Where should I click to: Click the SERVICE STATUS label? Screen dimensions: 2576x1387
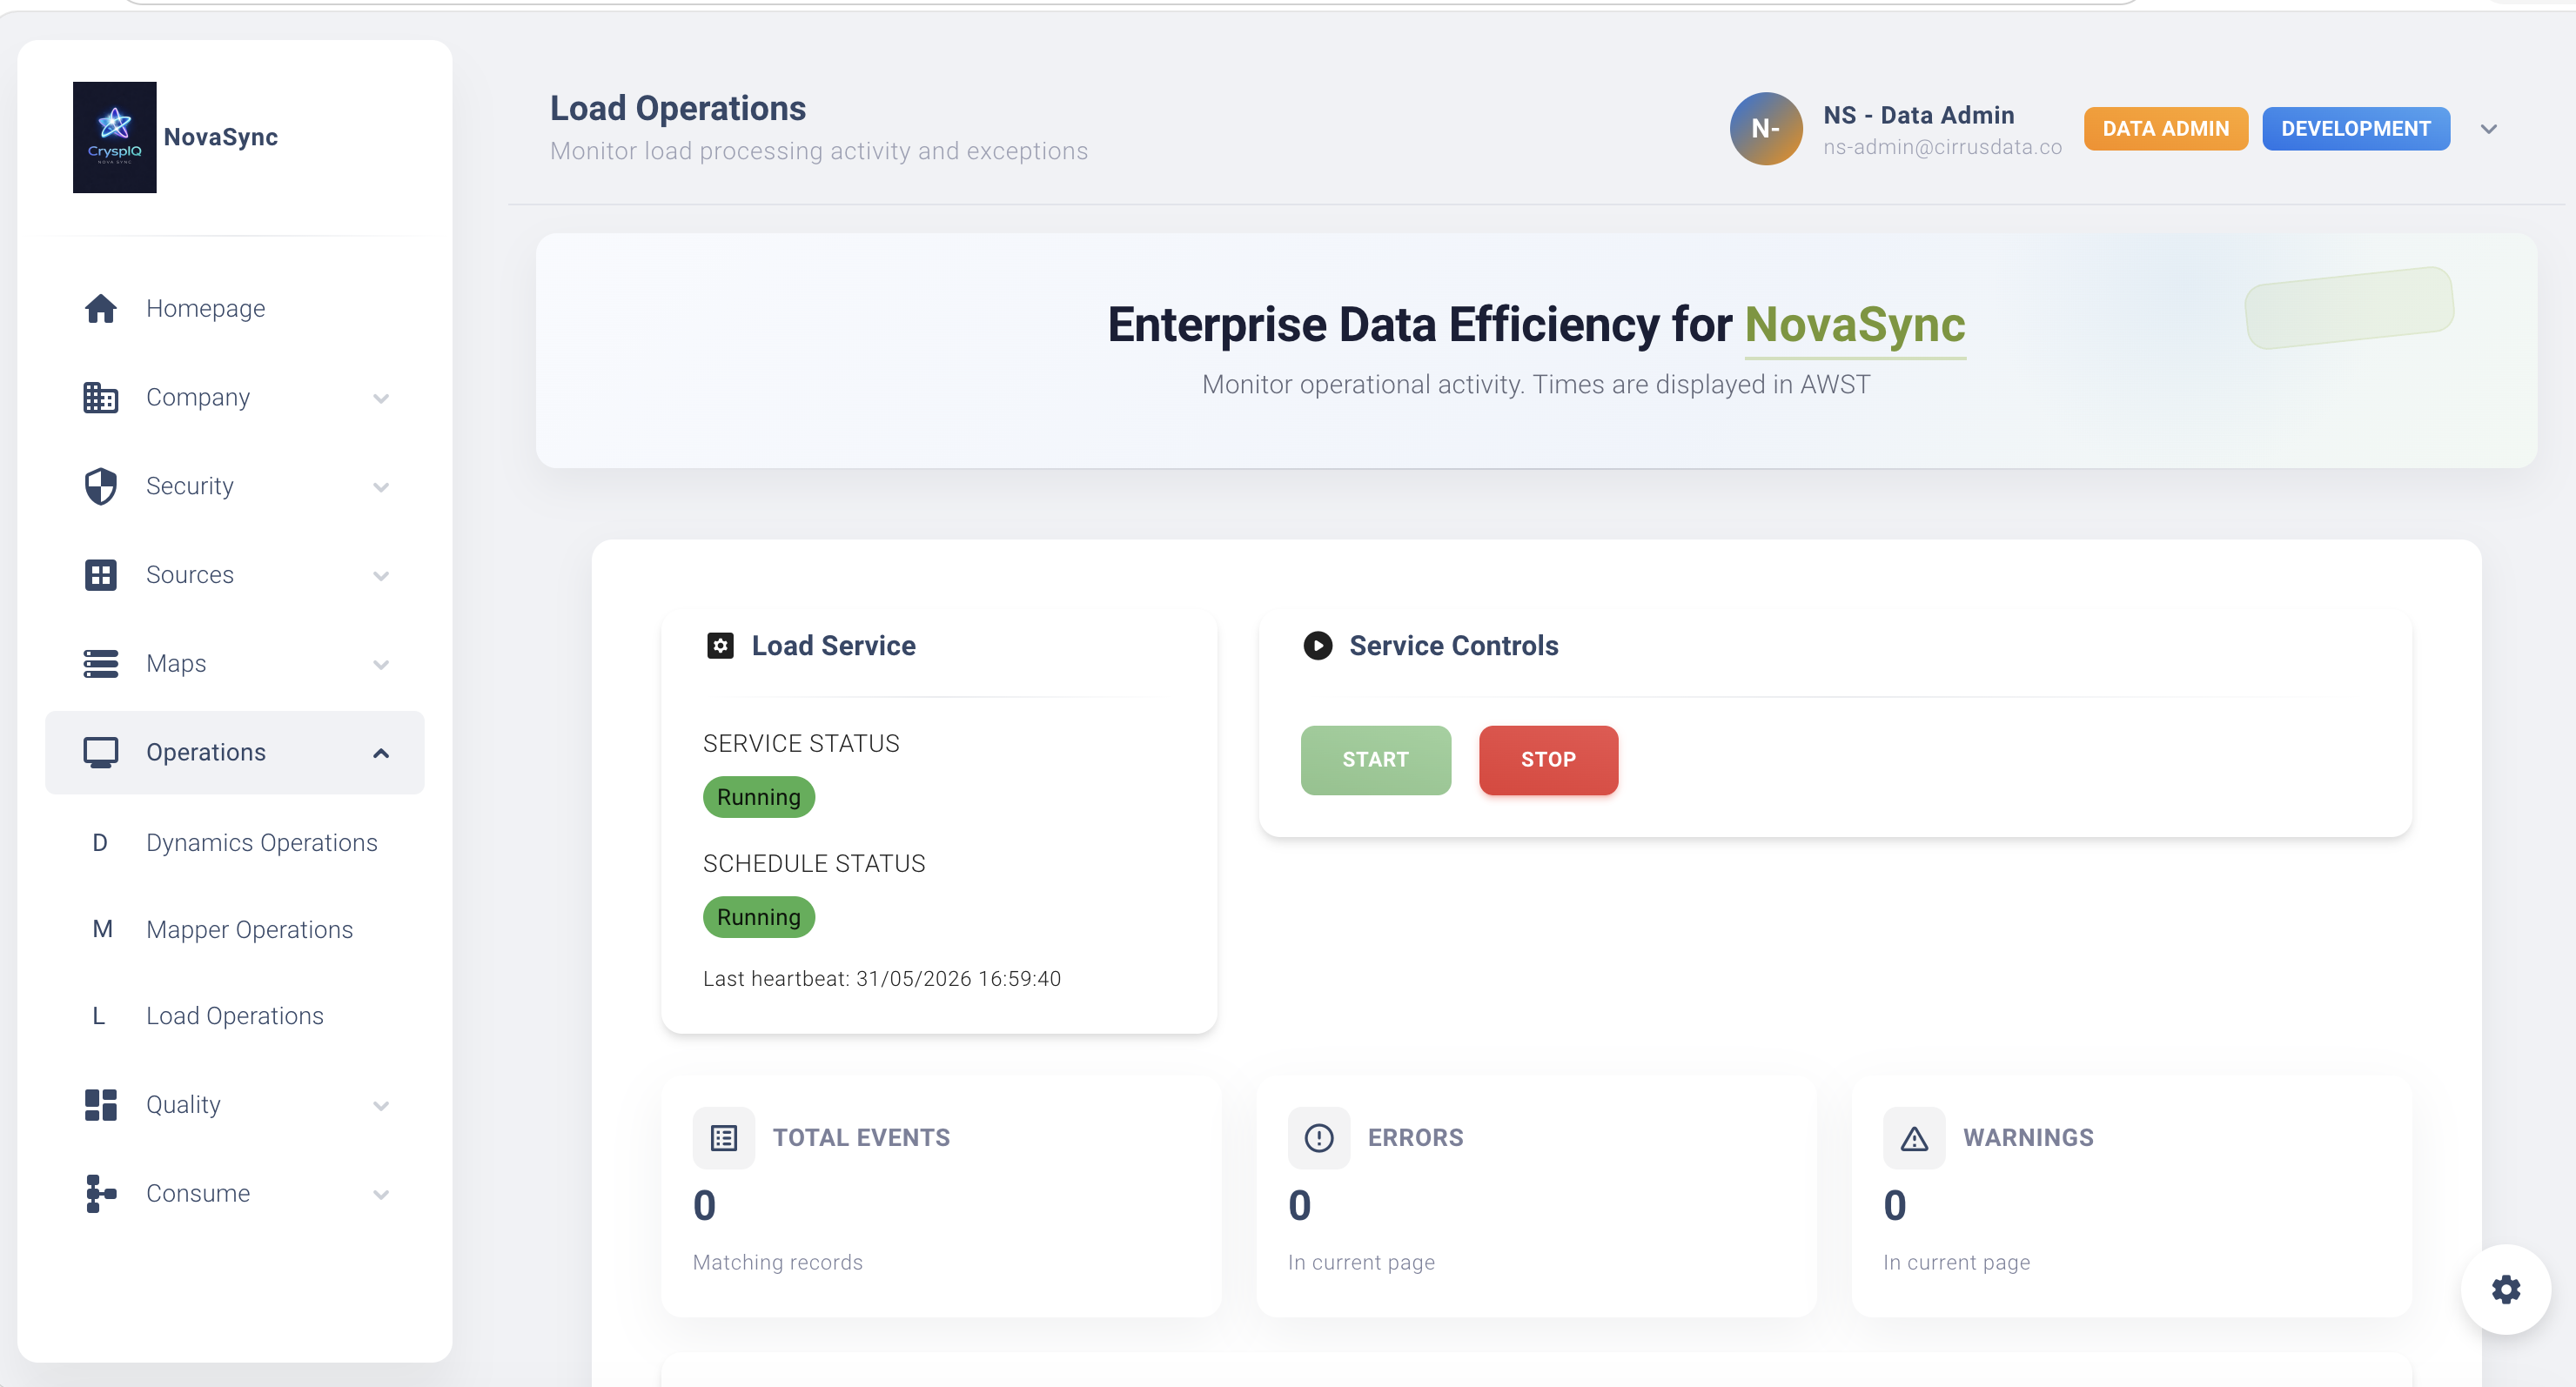[x=801, y=744]
